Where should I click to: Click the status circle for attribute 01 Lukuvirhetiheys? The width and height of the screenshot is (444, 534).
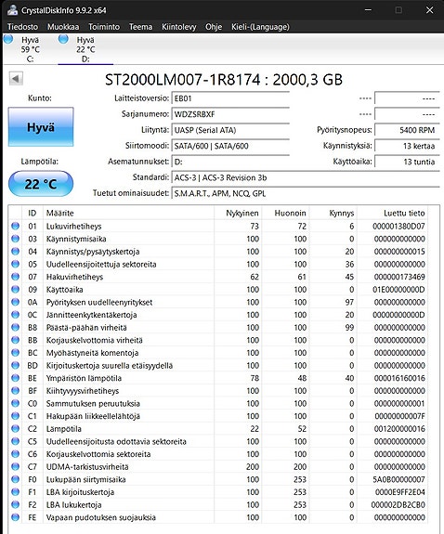[15, 226]
